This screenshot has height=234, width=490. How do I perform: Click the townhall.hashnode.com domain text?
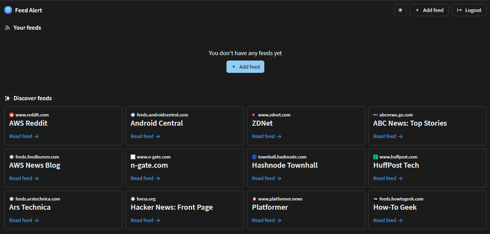tap(282, 157)
